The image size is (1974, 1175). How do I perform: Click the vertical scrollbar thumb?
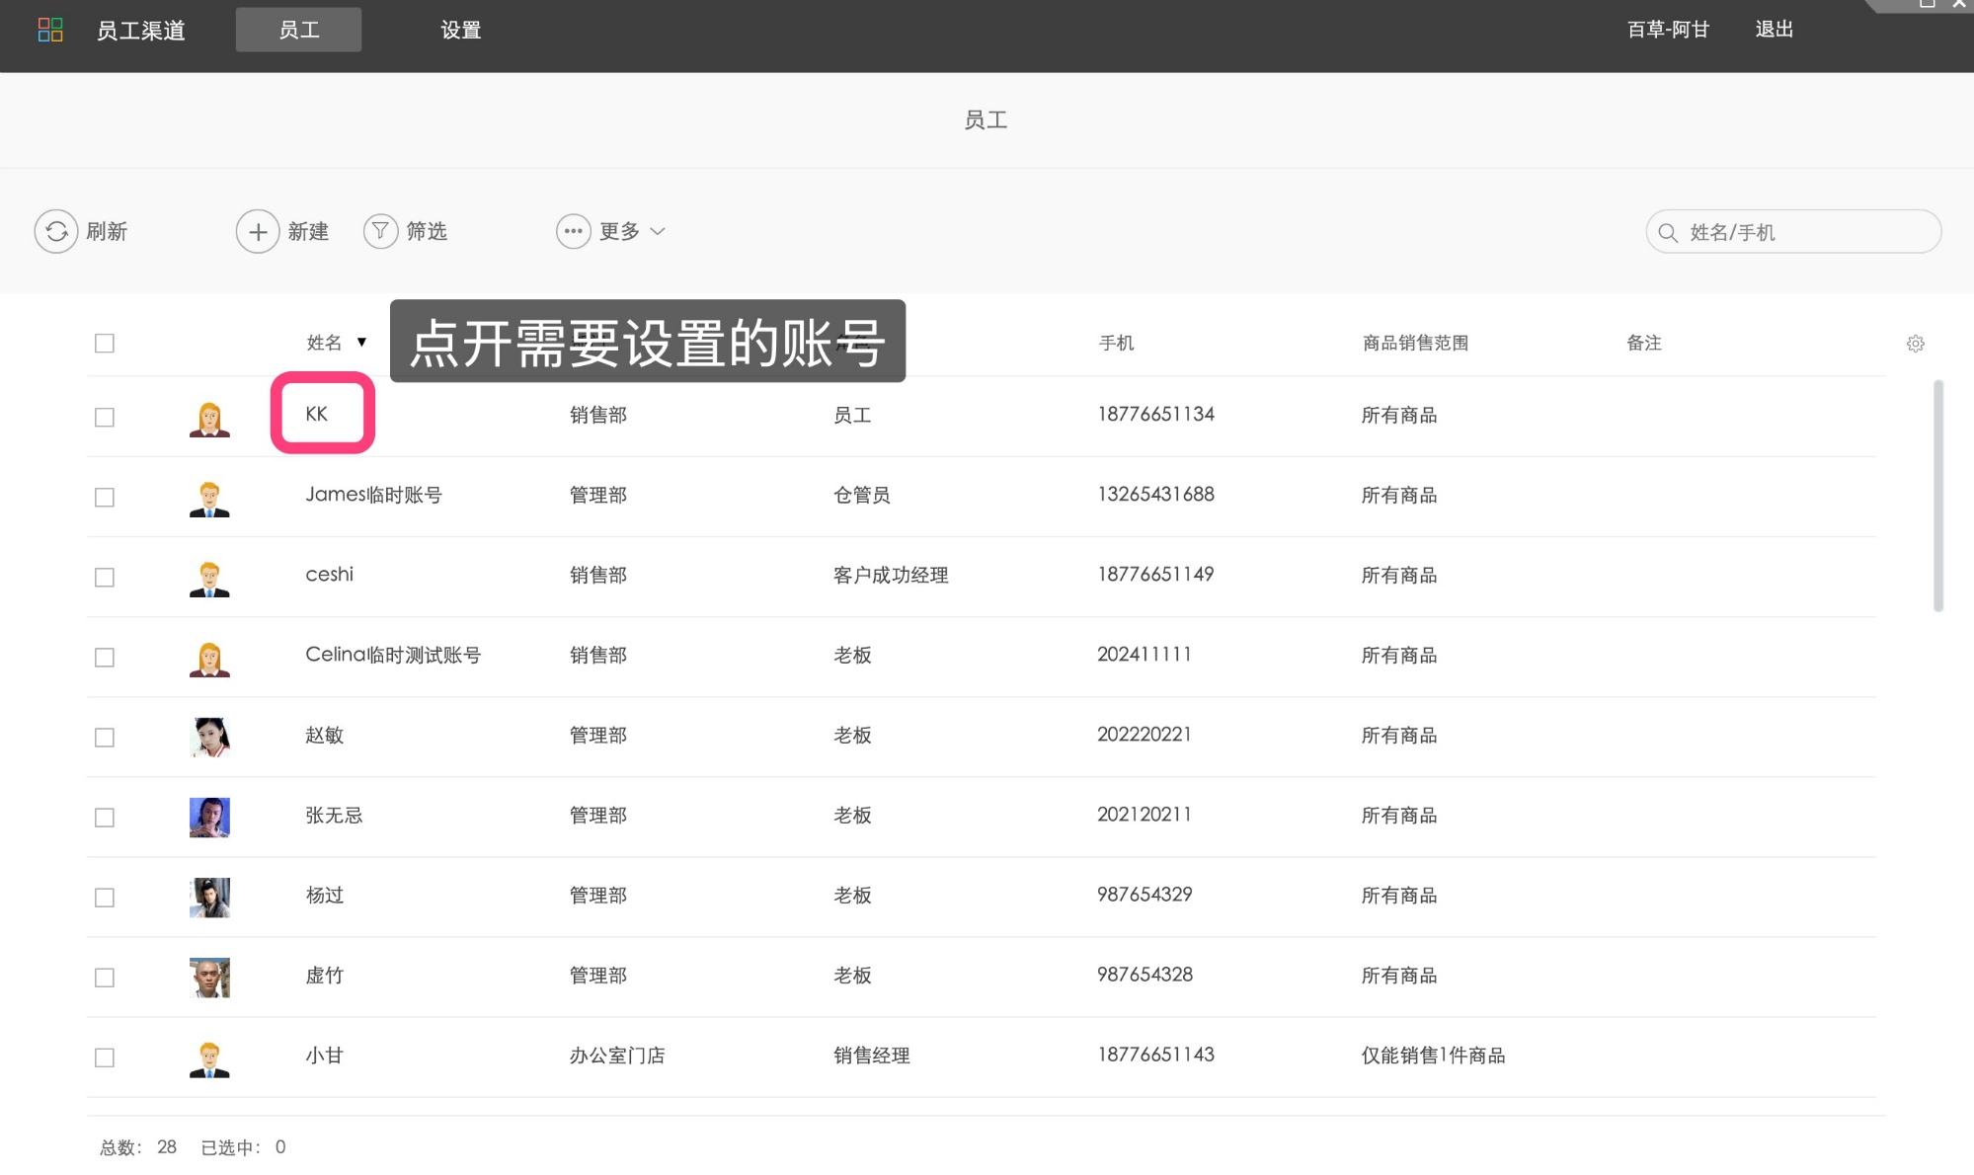point(1937,496)
